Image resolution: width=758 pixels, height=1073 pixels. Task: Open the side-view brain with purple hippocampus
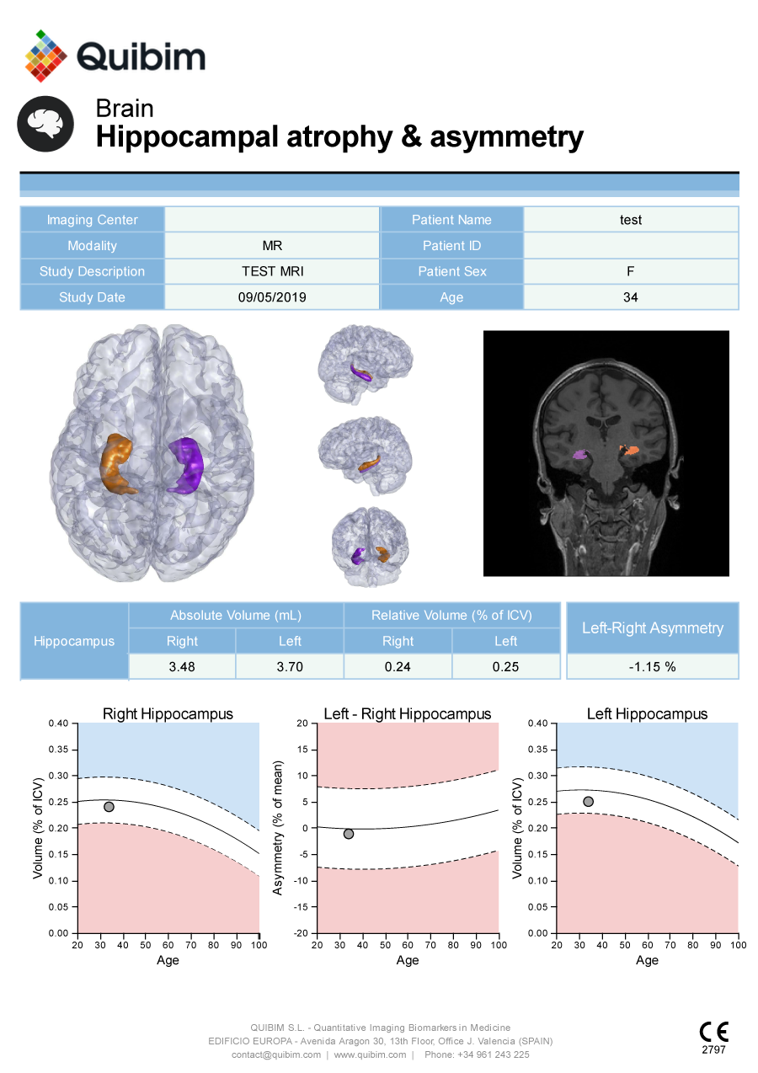point(364,366)
